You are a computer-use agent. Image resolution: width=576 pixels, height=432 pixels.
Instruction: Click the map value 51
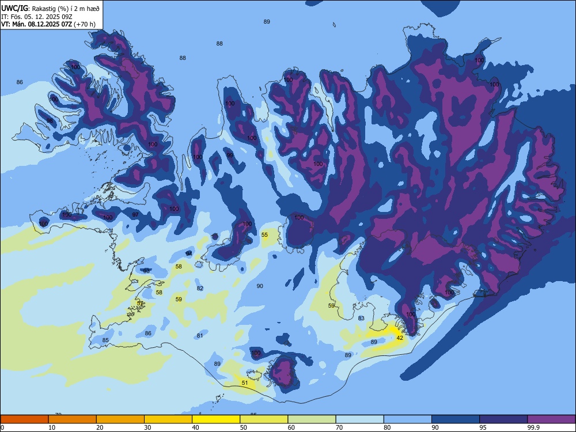245,383
